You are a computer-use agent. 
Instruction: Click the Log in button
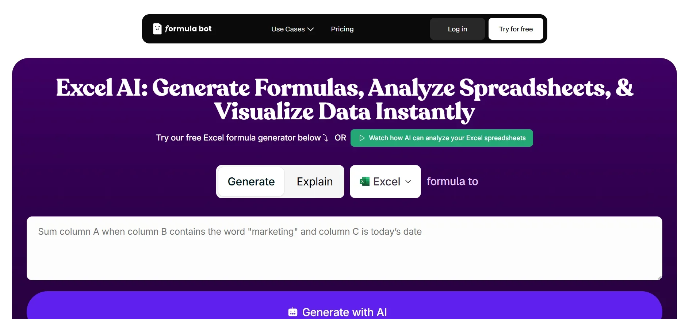pos(457,29)
